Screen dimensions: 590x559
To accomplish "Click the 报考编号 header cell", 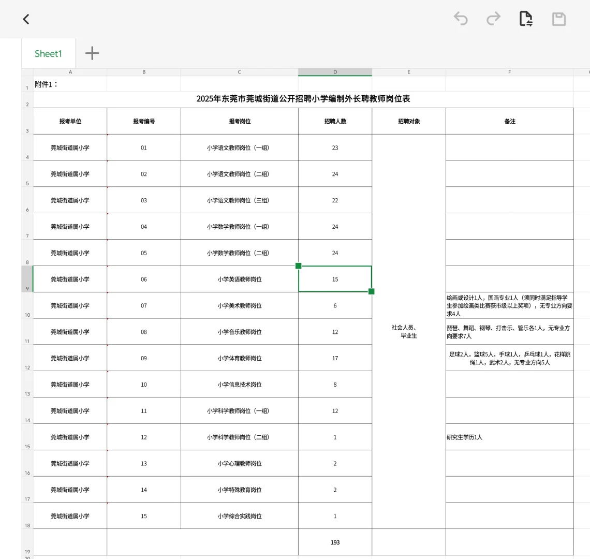I will 144,121.
